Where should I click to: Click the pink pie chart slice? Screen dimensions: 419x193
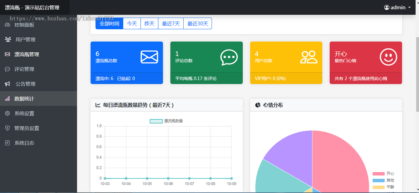coord(339,164)
